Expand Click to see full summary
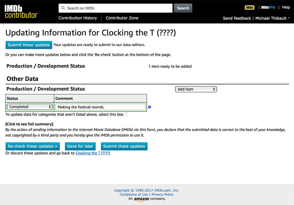The width and height of the screenshot is (294, 205). click(29, 124)
